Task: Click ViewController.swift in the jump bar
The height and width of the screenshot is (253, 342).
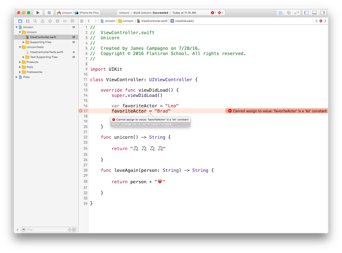Action: [x=152, y=21]
